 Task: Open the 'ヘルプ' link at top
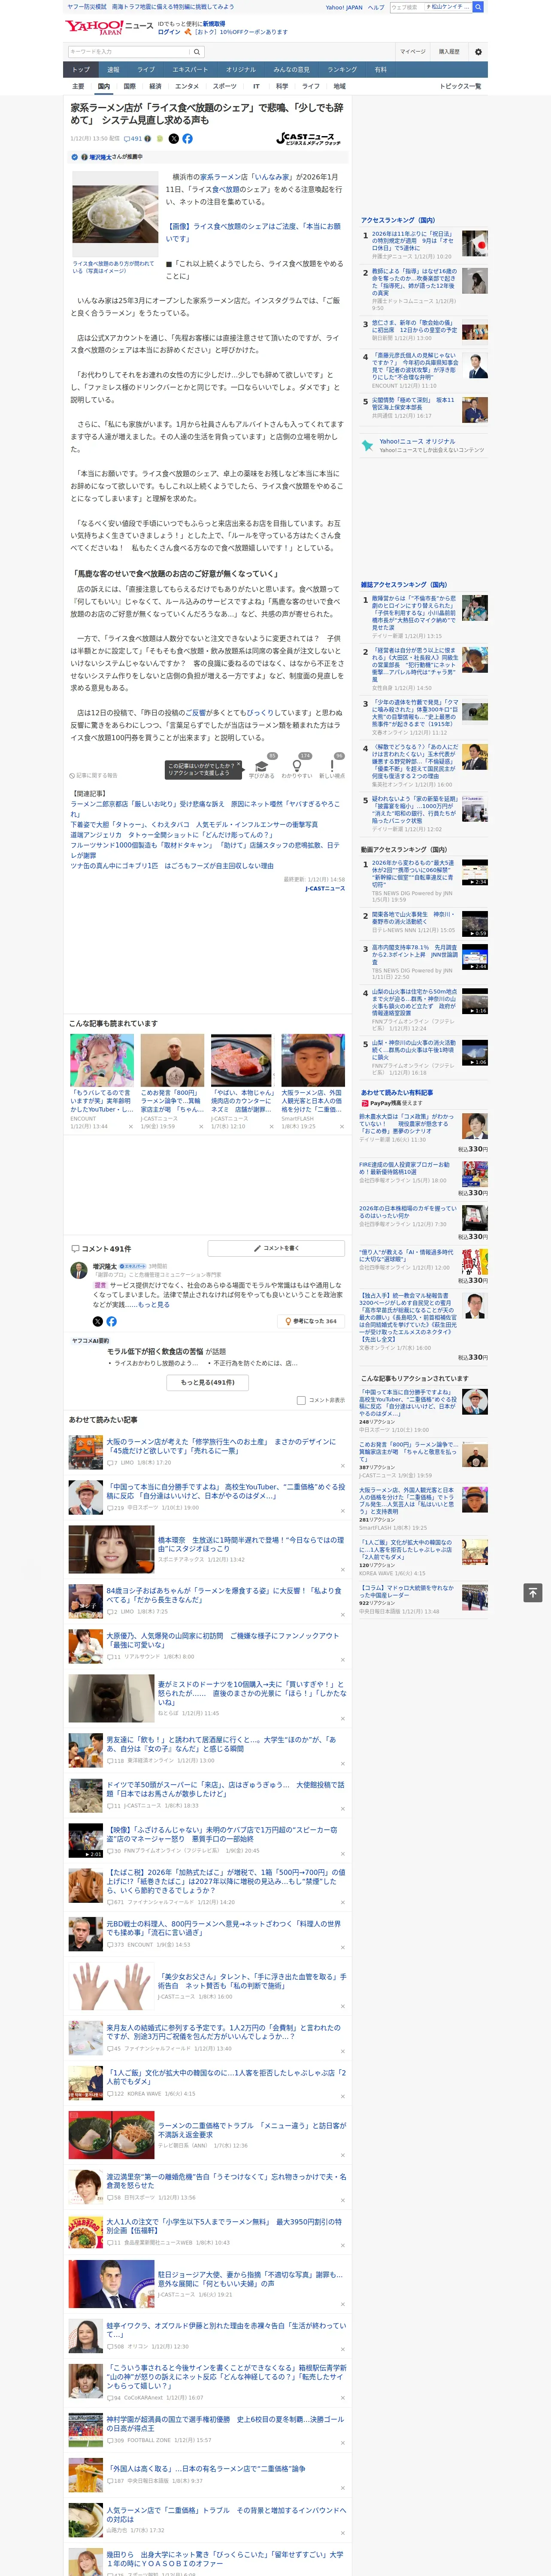tap(375, 7)
